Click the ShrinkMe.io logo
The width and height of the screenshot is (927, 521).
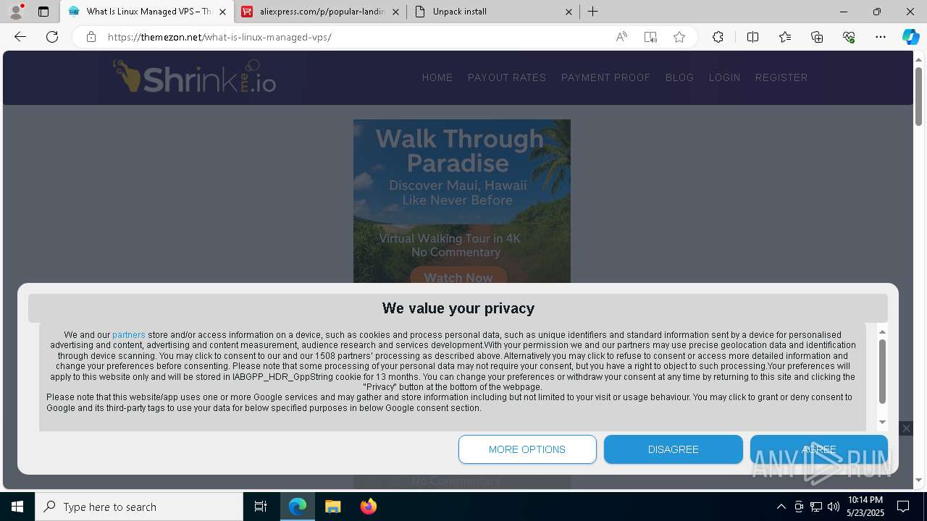click(x=194, y=77)
